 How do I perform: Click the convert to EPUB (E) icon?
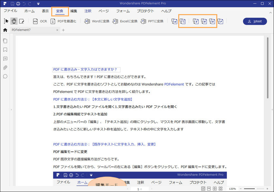tap(196, 21)
